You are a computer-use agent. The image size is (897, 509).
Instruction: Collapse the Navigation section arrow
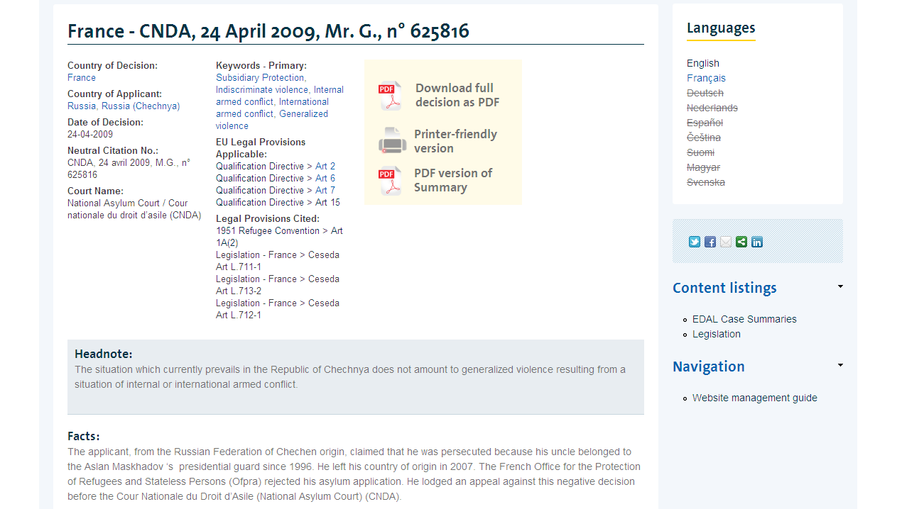pos(840,365)
